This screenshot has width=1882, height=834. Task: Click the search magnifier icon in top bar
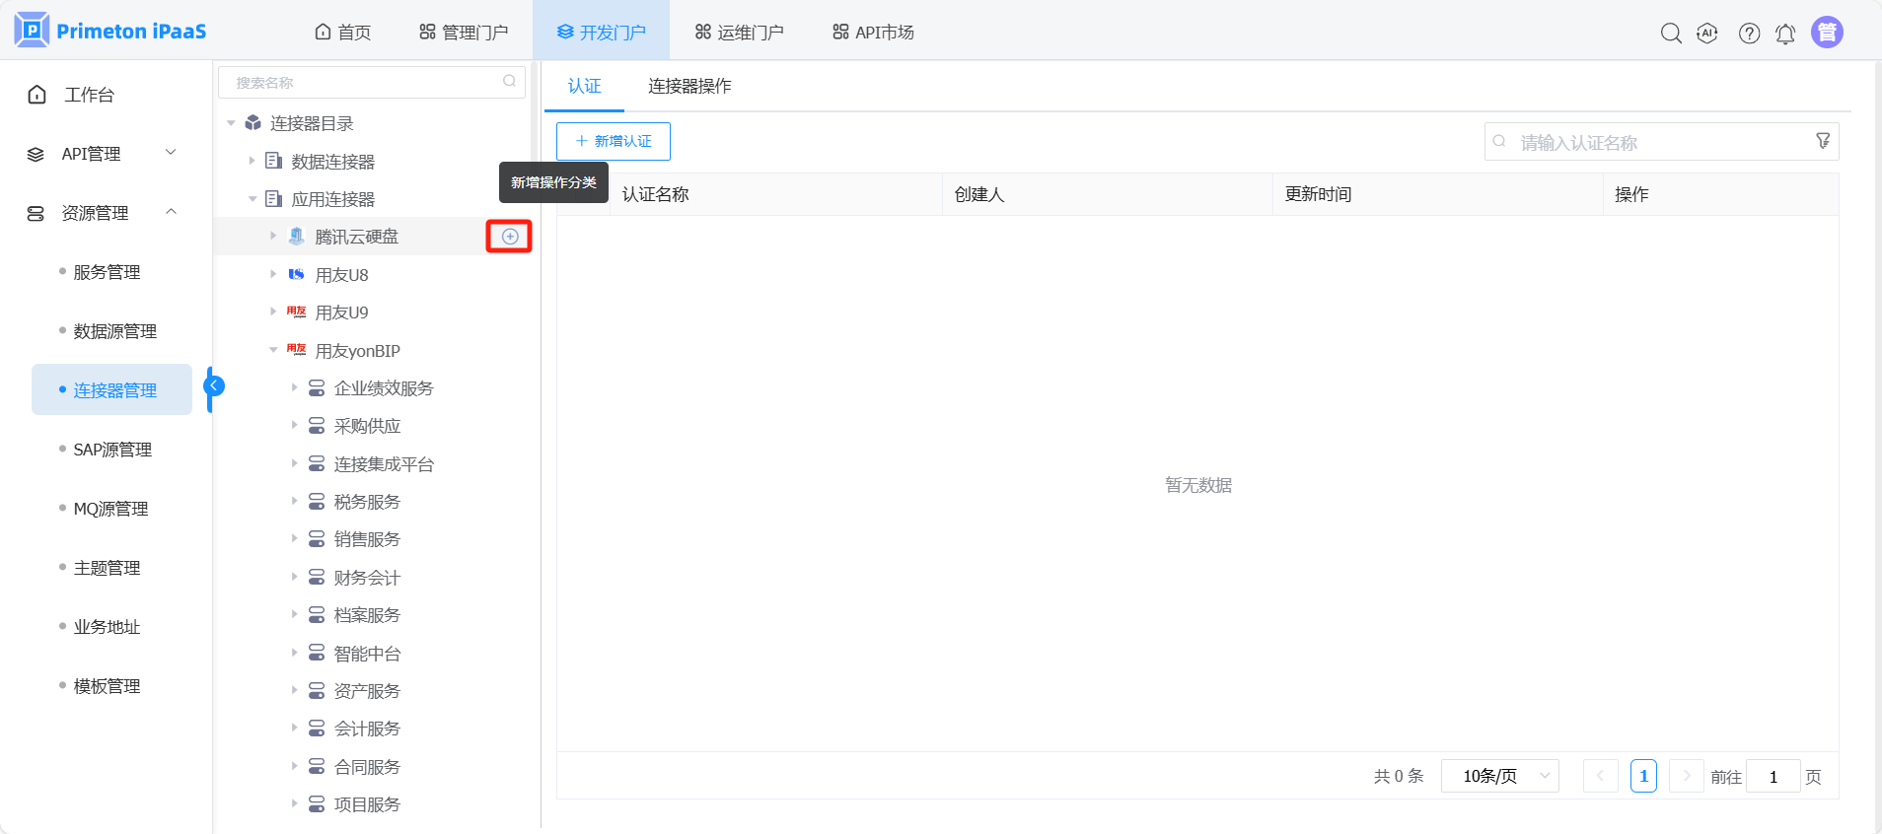pyautogui.click(x=1670, y=33)
